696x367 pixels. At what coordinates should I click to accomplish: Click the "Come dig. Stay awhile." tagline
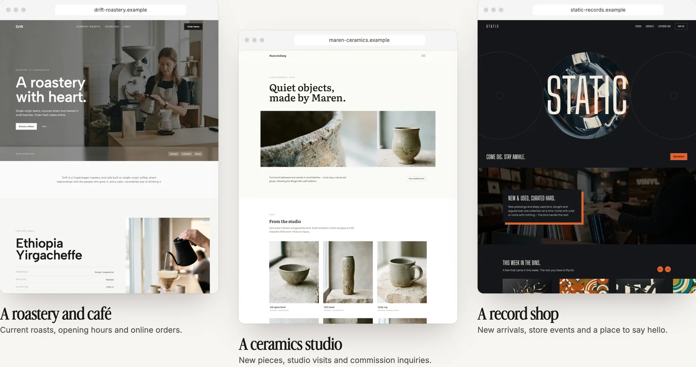coord(505,157)
